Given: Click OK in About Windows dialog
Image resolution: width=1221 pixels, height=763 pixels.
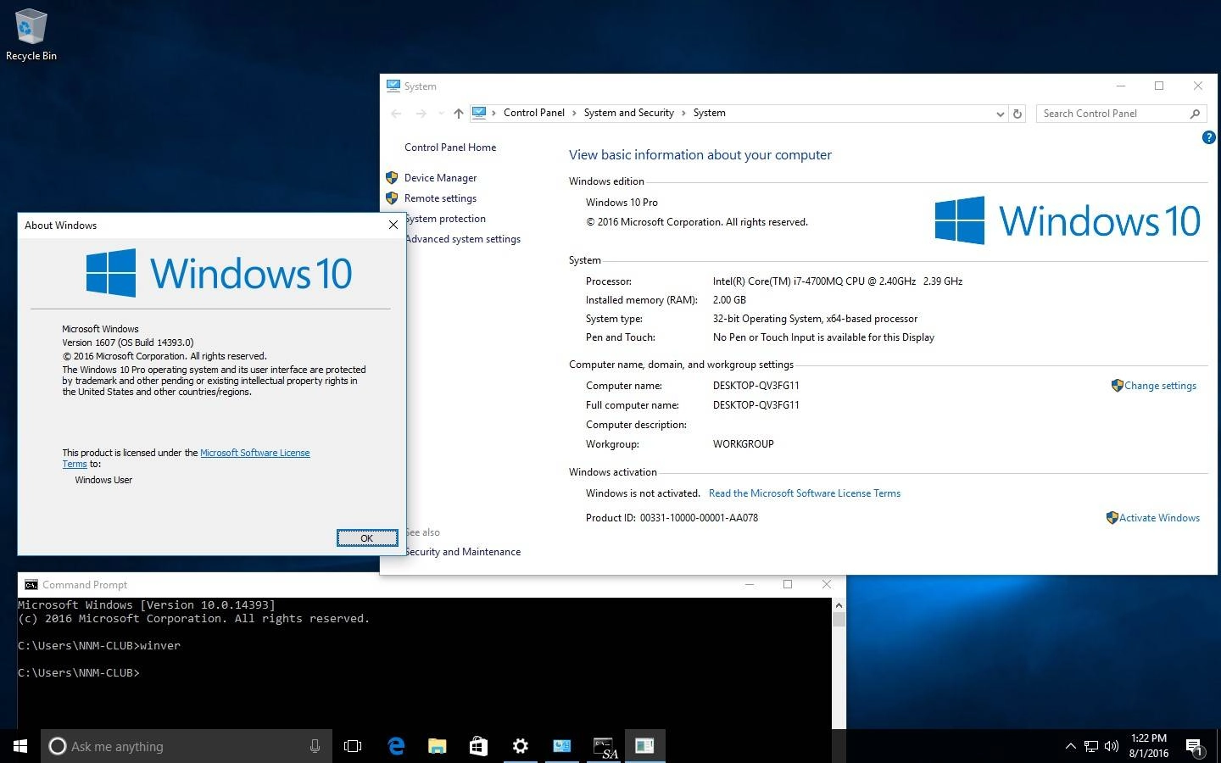Looking at the screenshot, I should [x=367, y=538].
